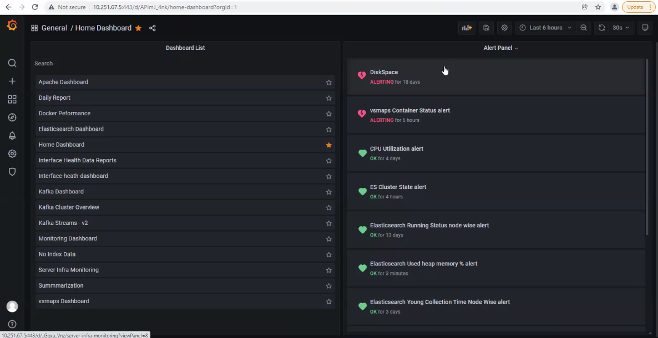This screenshot has width=658, height=338.
Task: Open the Alerting bell icon in sidebar
Action: 12,135
